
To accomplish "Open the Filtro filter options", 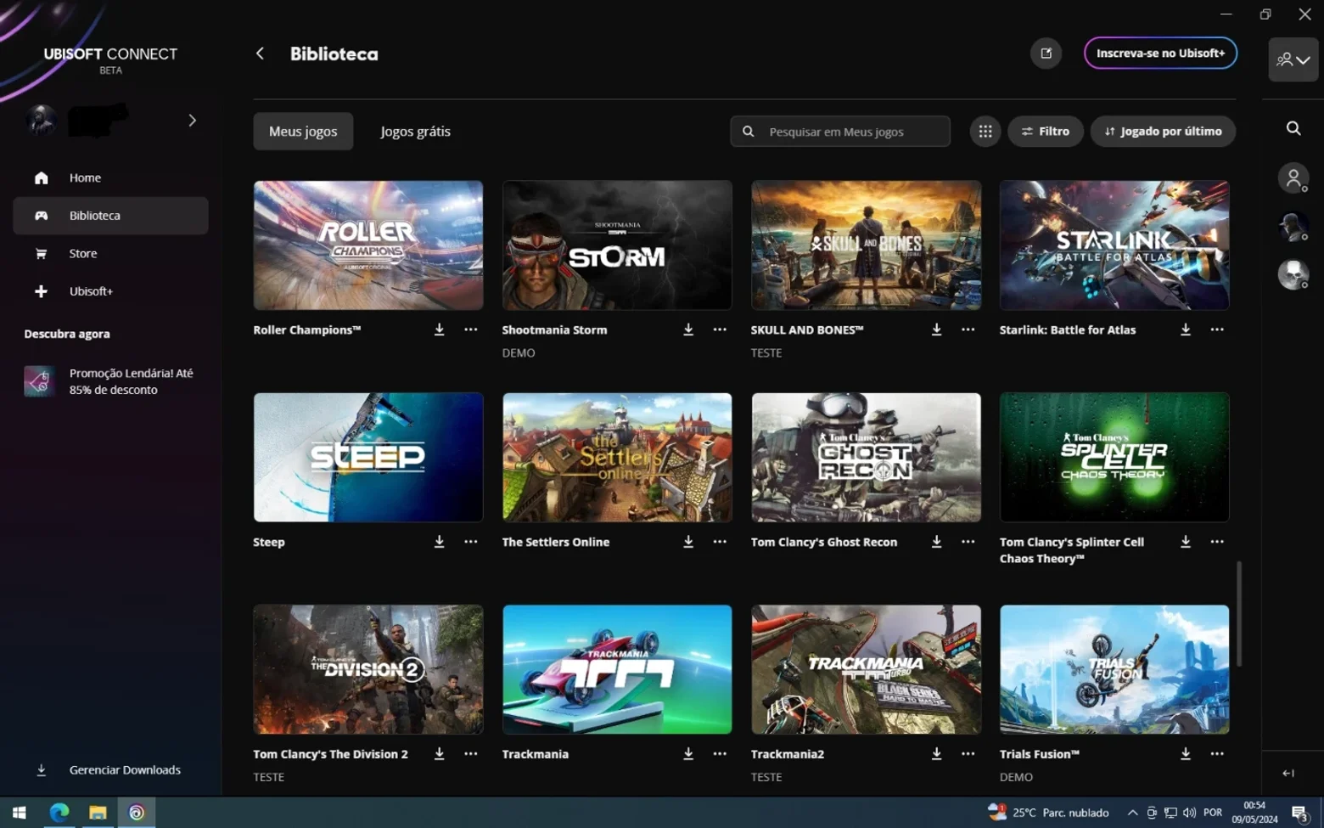I will tap(1046, 132).
